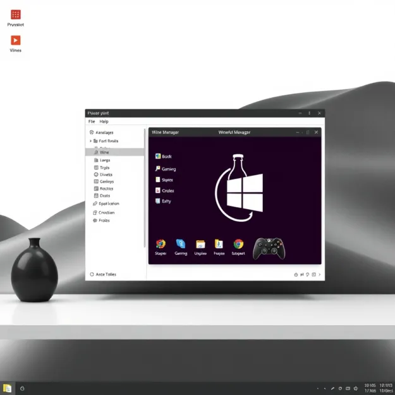Image resolution: width=395 pixels, height=395 pixels.
Task: Select Froles at the sidebar bottom
Action: click(x=101, y=221)
